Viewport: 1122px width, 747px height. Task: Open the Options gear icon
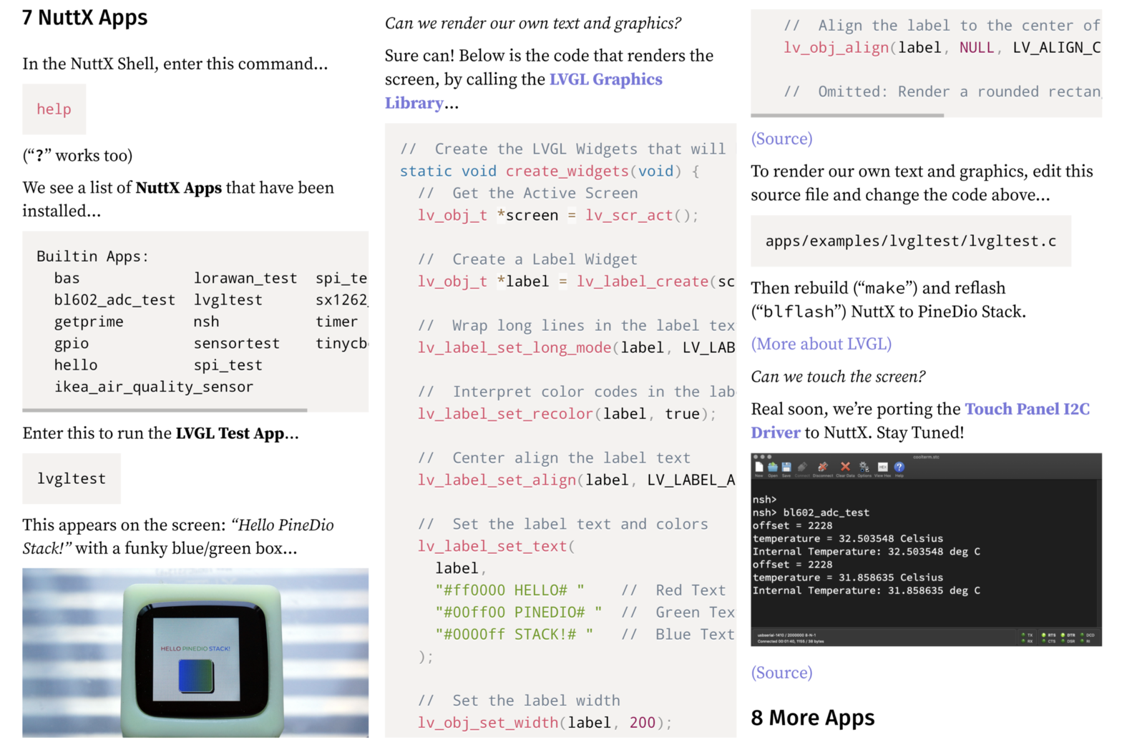point(864,467)
